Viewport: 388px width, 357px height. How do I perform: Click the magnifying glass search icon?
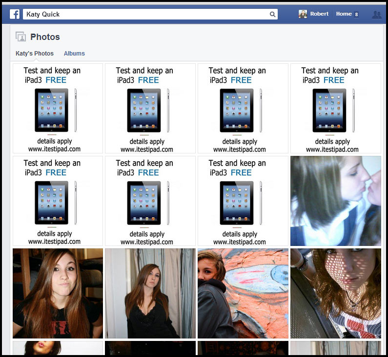click(273, 15)
